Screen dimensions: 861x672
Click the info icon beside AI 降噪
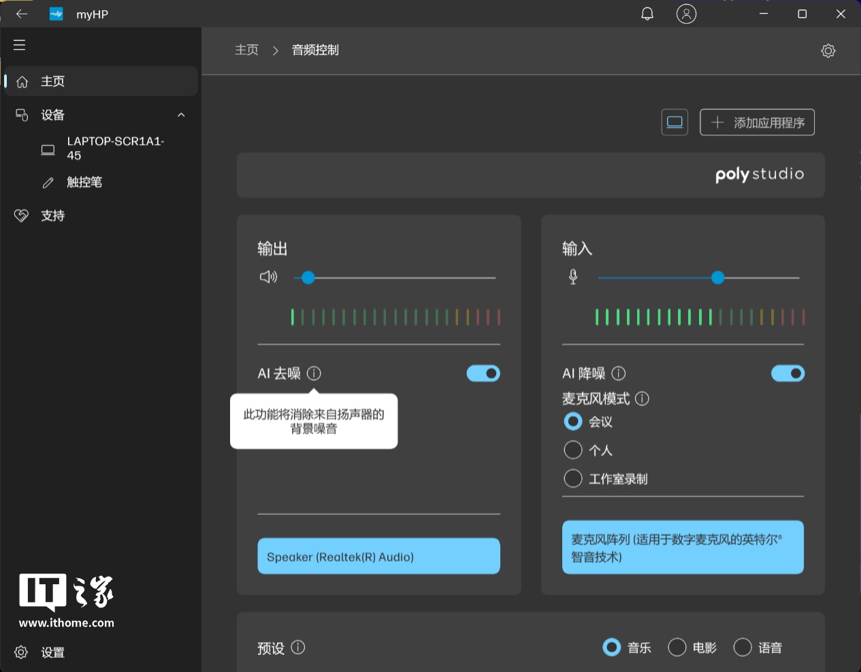(619, 373)
